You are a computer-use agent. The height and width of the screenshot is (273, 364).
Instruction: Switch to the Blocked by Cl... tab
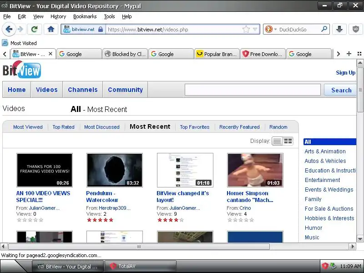click(125, 54)
